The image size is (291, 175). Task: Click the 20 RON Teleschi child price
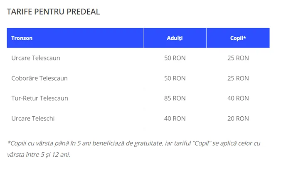click(x=238, y=118)
